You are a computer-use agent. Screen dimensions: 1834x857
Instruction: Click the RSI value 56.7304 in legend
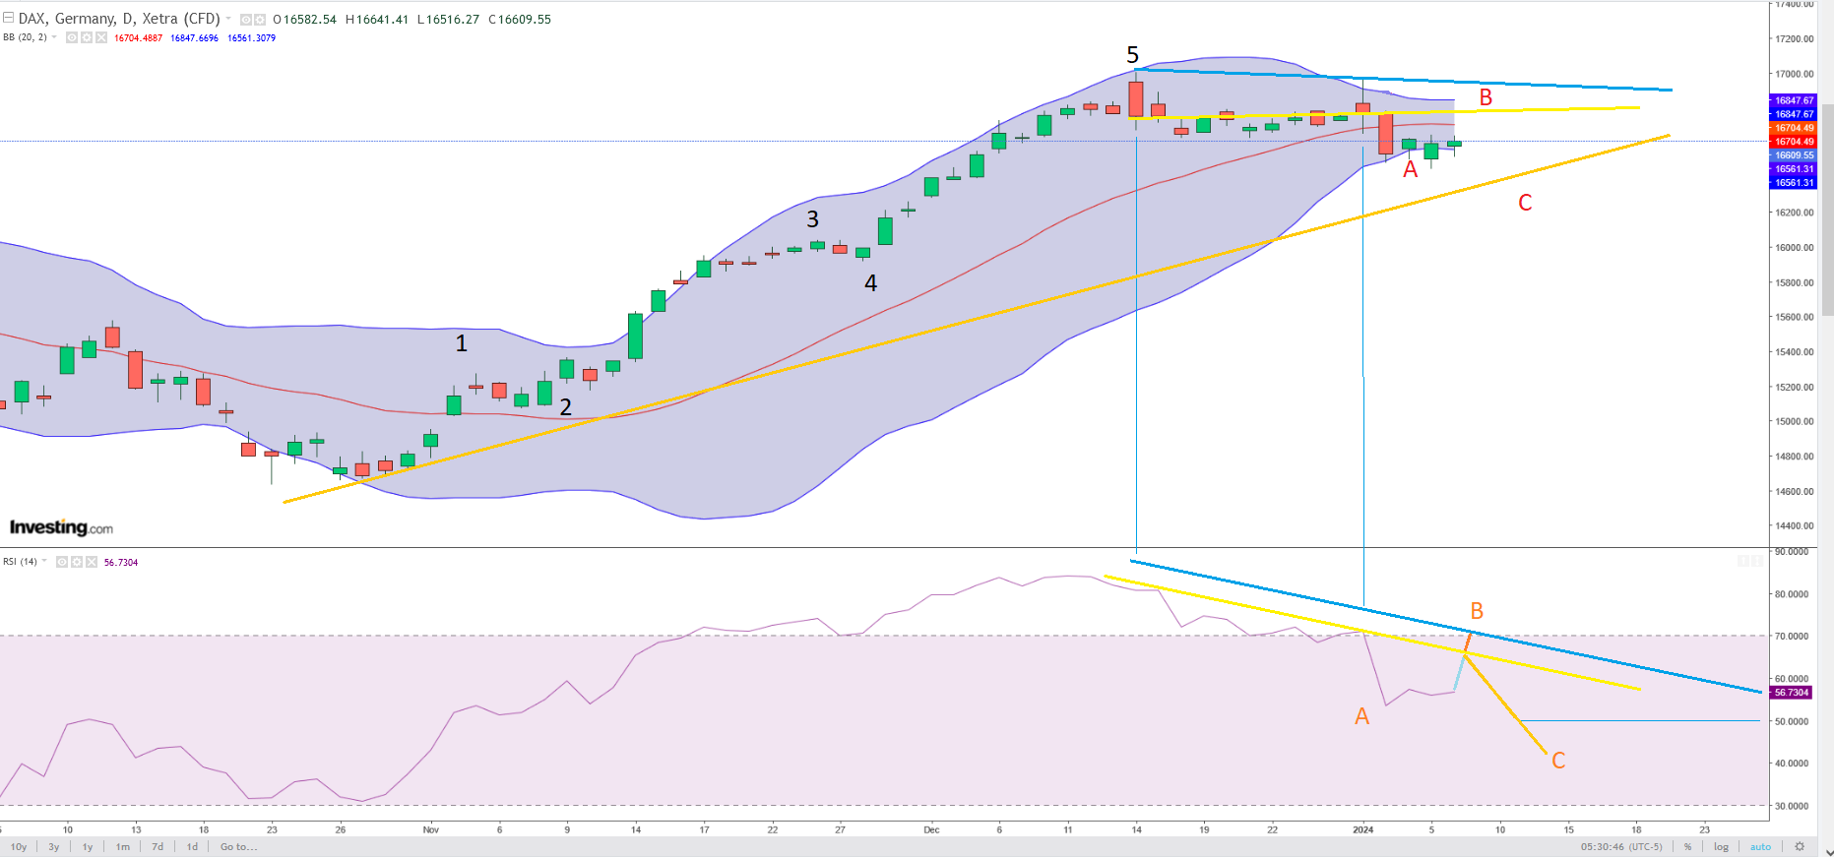tap(121, 562)
